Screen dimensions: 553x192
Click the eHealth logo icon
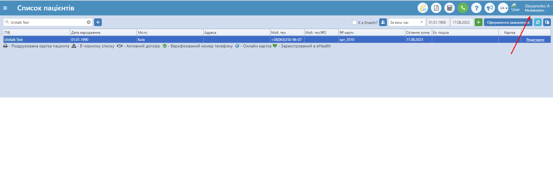pyautogui.click(x=423, y=8)
